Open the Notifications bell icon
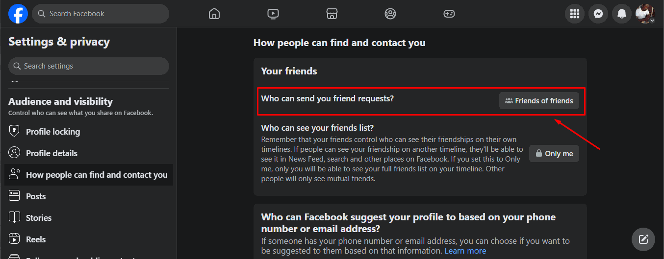Viewport: 664px width, 259px height. [x=622, y=14]
